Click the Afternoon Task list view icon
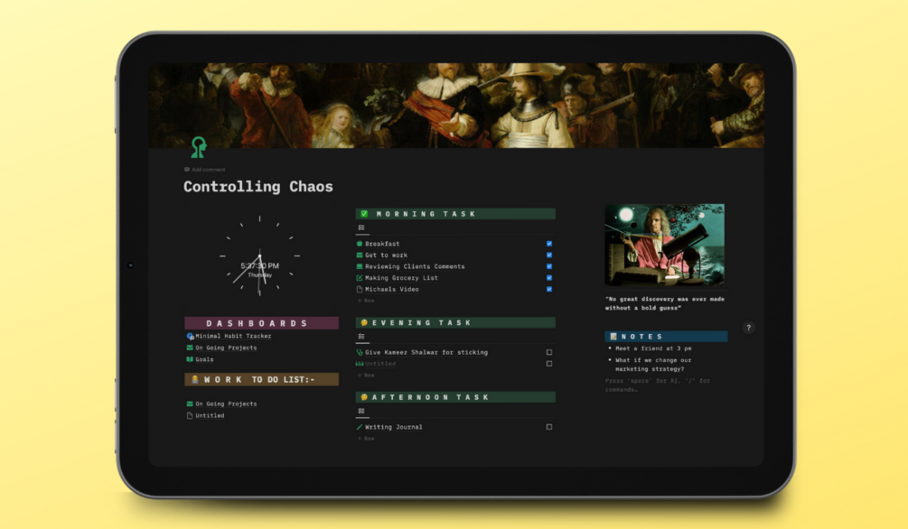This screenshot has height=529, width=908. pyautogui.click(x=361, y=411)
